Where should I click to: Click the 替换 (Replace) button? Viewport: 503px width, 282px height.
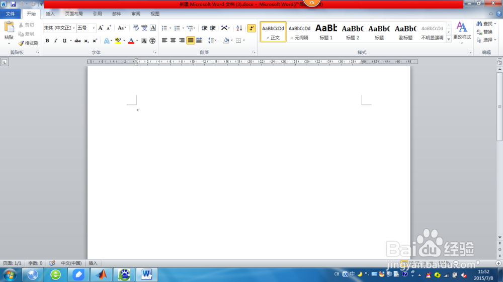(x=485, y=32)
